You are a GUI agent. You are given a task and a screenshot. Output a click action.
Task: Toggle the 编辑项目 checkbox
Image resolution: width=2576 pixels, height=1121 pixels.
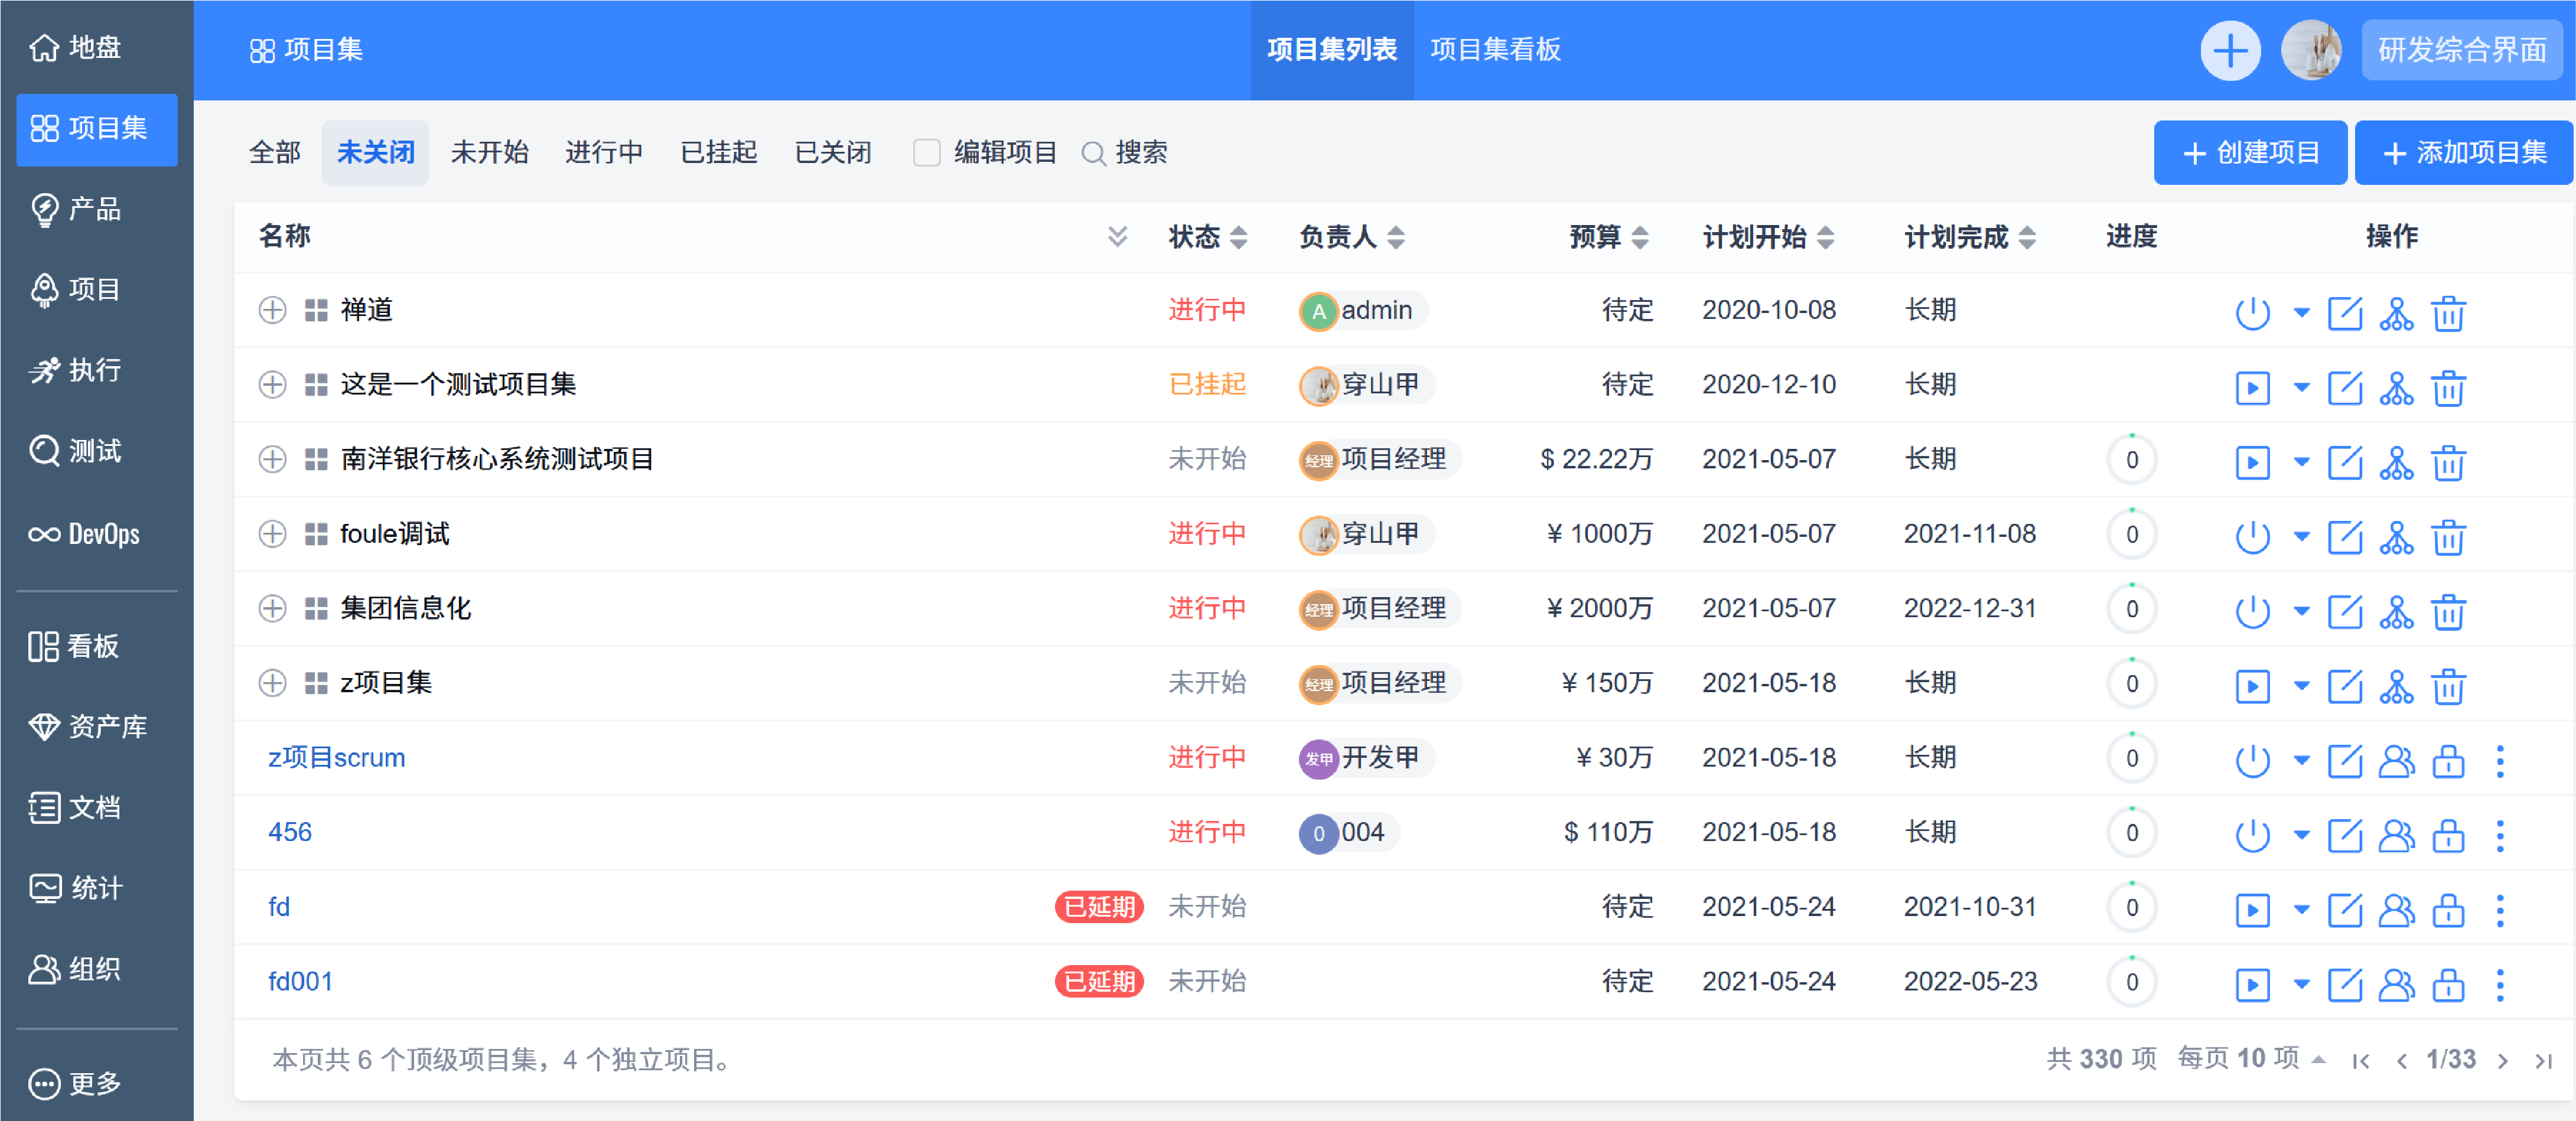tap(926, 152)
